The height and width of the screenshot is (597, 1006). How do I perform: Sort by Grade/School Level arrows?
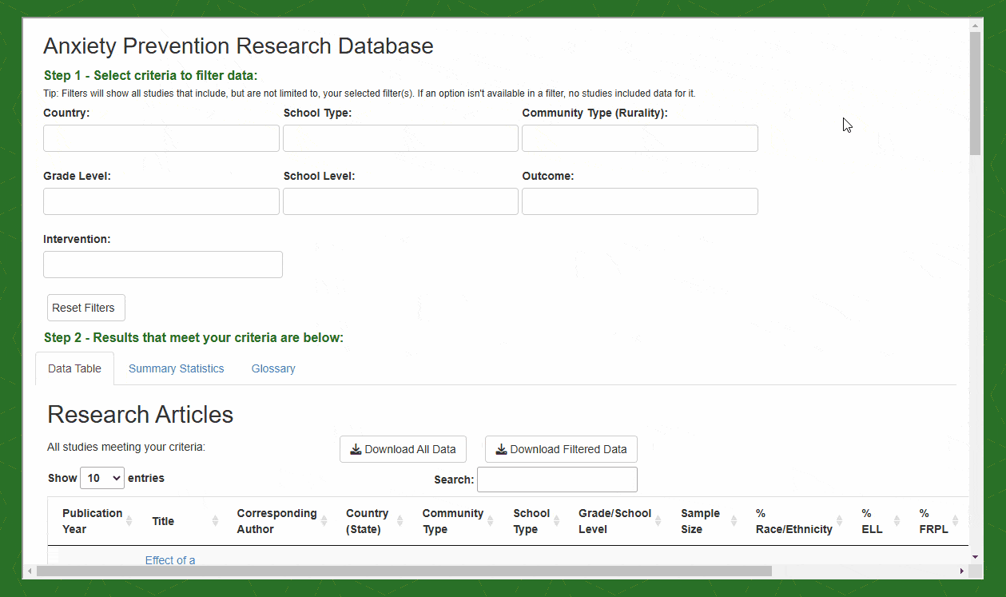[x=659, y=521]
